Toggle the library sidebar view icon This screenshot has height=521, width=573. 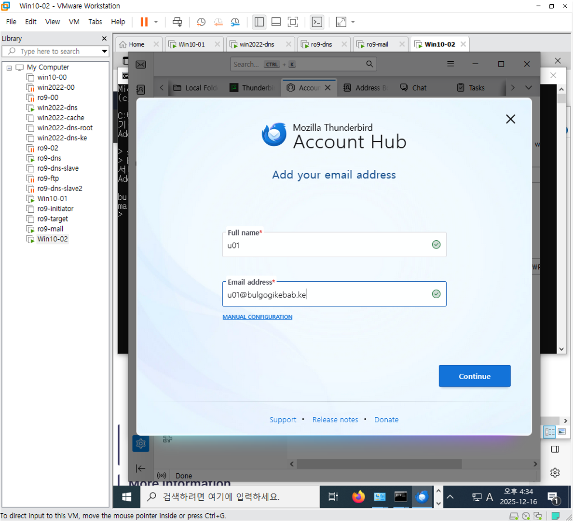point(259,22)
